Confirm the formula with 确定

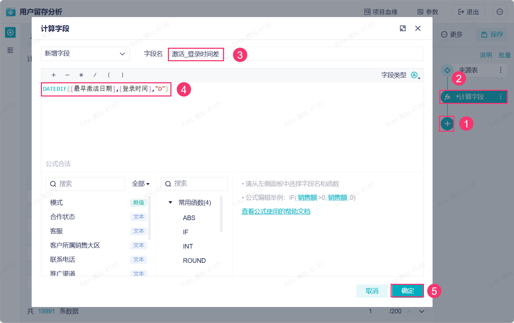click(x=408, y=291)
